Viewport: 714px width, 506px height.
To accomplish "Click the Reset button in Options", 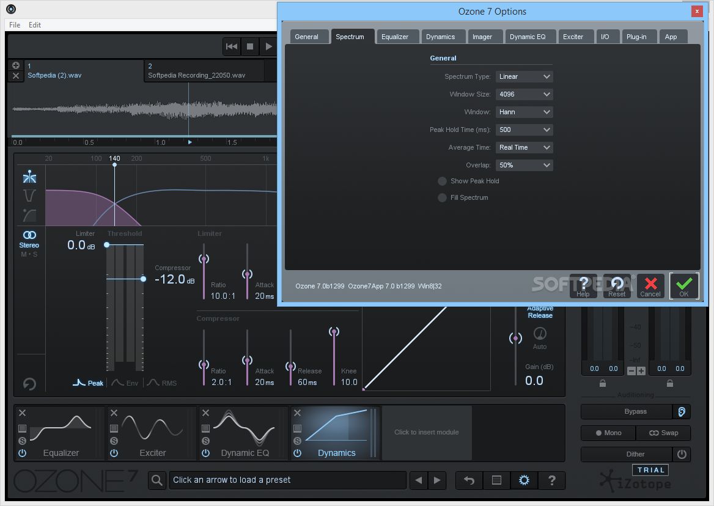I will coord(617,286).
